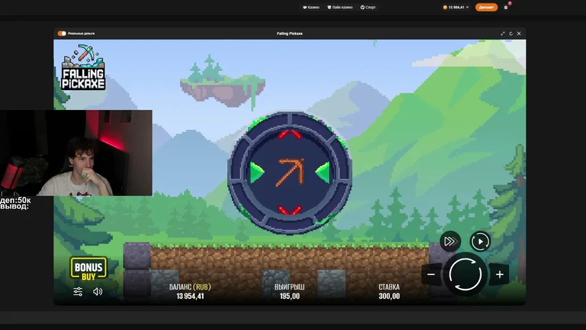Image resolution: width=586 pixels, height=330 pixels.
Task: Click the balance value 13 954,41
Action: point(190,296)
